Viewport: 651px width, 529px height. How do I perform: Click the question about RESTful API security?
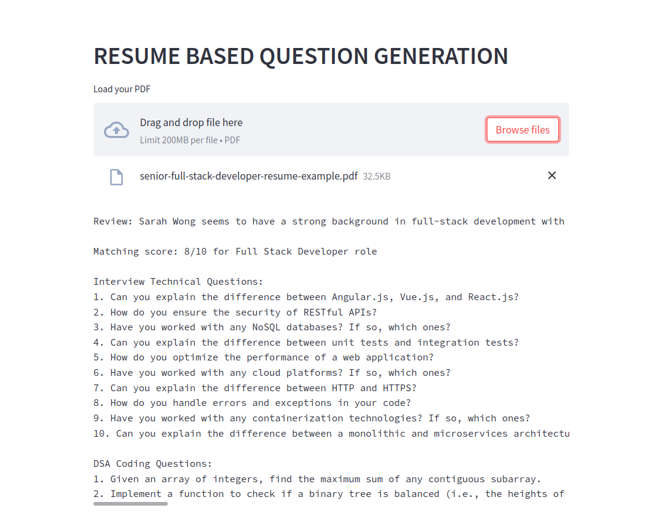235,312
